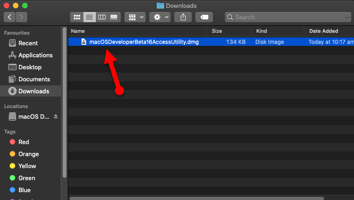Open the gear action menu
This screenshot has width=354, height=200.
(161, 17)
